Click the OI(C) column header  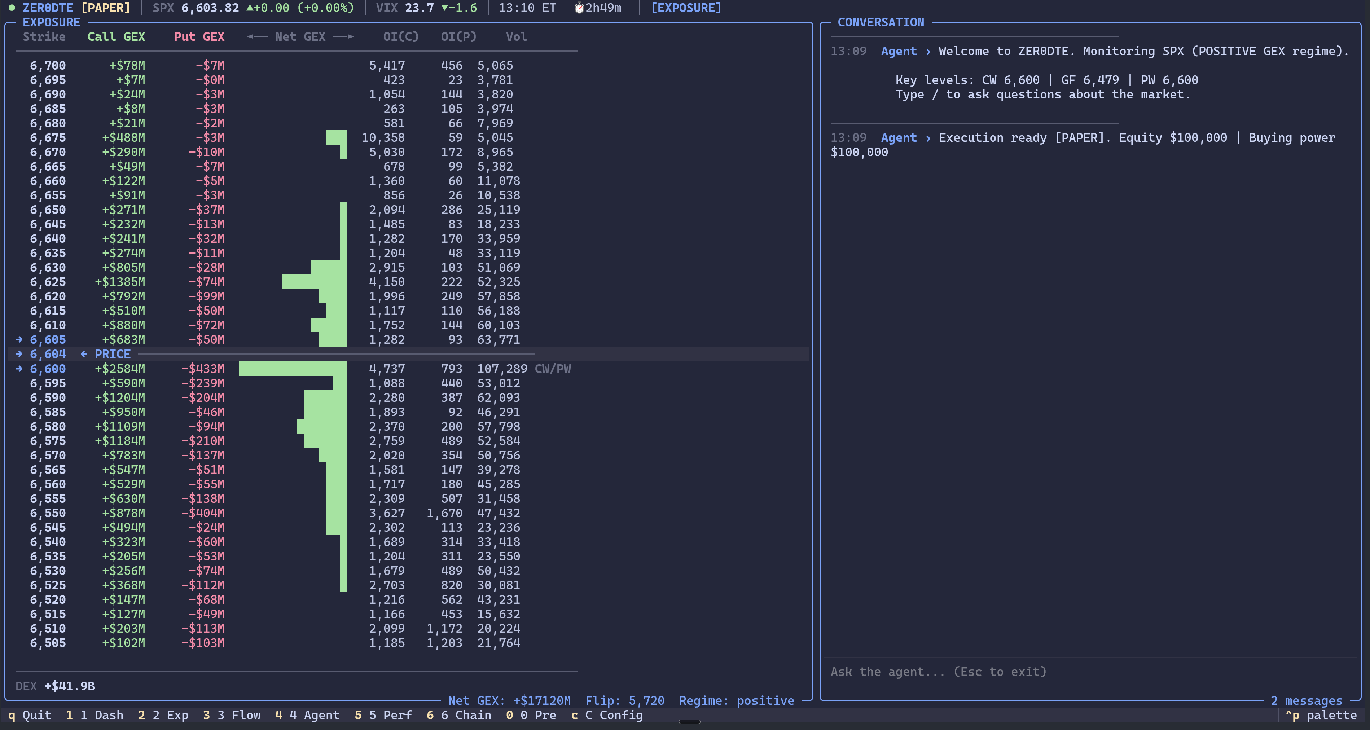[401, 37]
